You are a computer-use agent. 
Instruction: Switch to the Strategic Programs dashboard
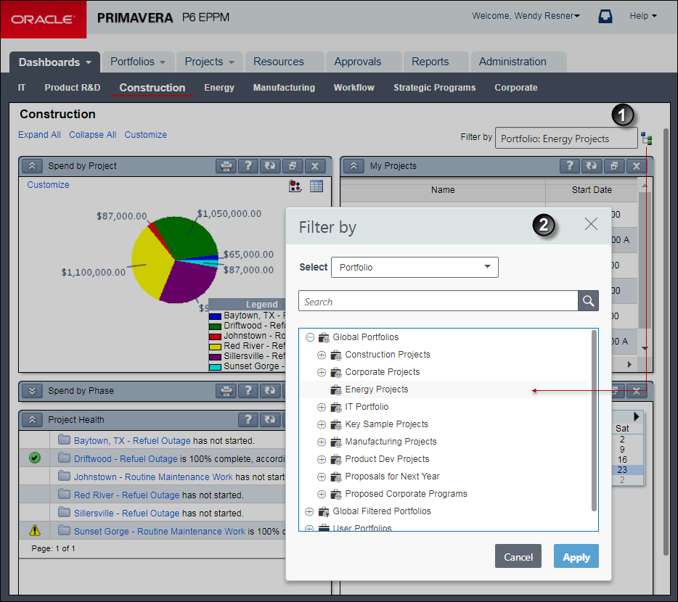(435, 88)
